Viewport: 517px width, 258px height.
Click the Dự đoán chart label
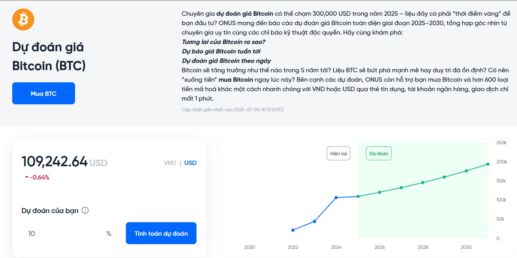(x=379, y=153)
